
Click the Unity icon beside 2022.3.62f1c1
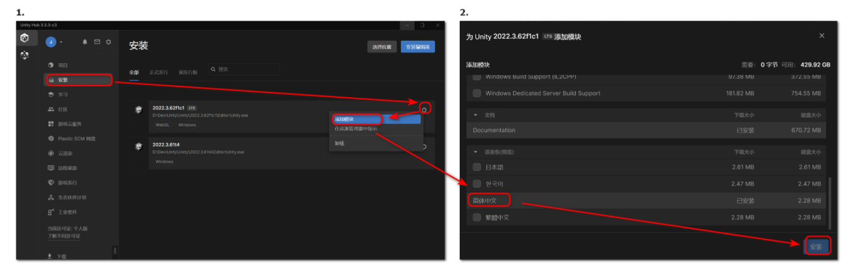tap(138, 109)
